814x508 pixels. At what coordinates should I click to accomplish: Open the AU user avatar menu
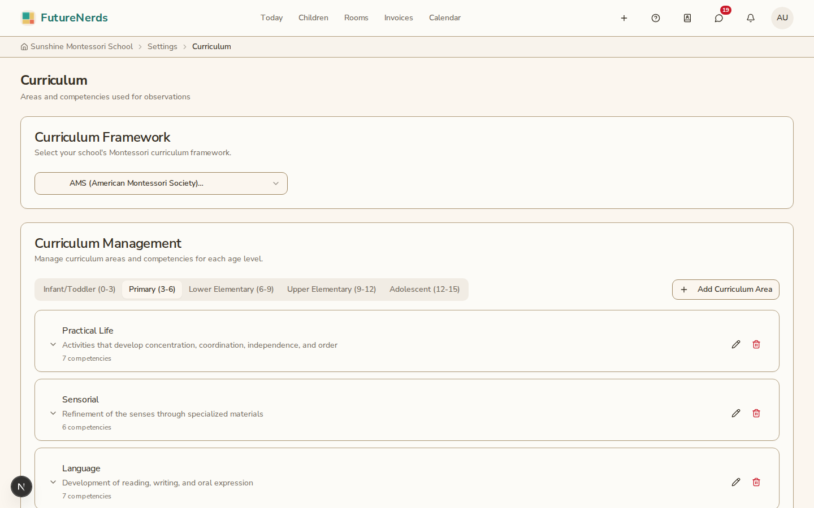click(782, 18)
